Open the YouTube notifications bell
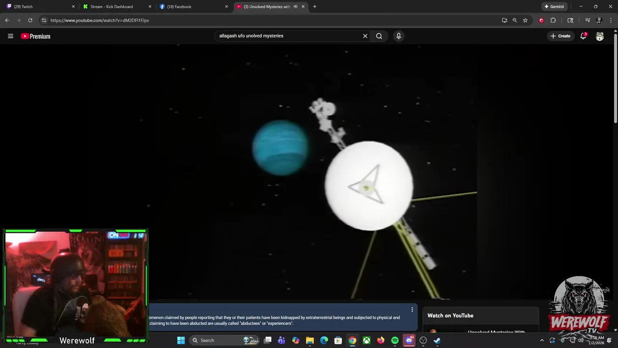The height and width of the screenshot is (348, 618). (583, 36)
